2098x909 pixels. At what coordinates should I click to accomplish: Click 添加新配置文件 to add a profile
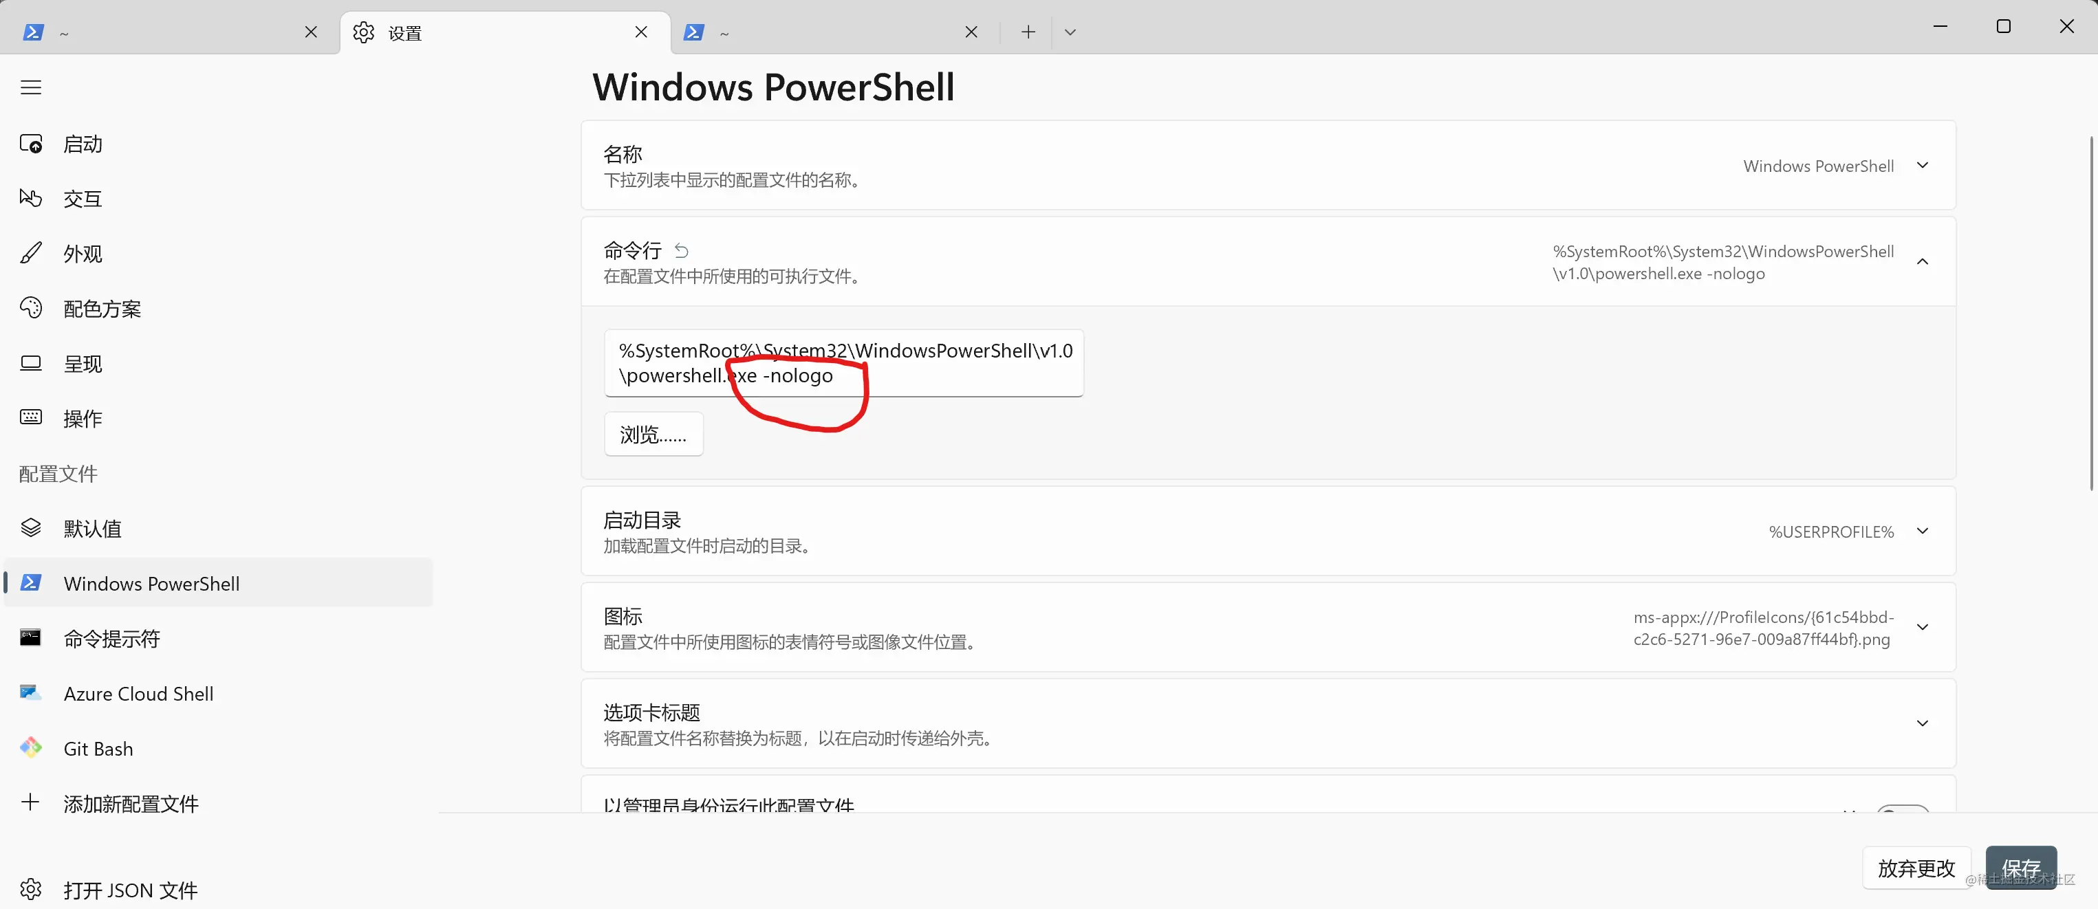218,803
